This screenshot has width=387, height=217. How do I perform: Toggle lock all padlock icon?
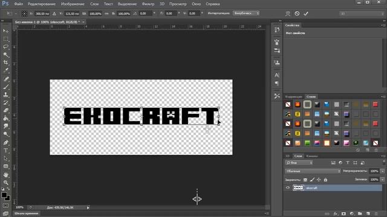[x=325, y=180]
